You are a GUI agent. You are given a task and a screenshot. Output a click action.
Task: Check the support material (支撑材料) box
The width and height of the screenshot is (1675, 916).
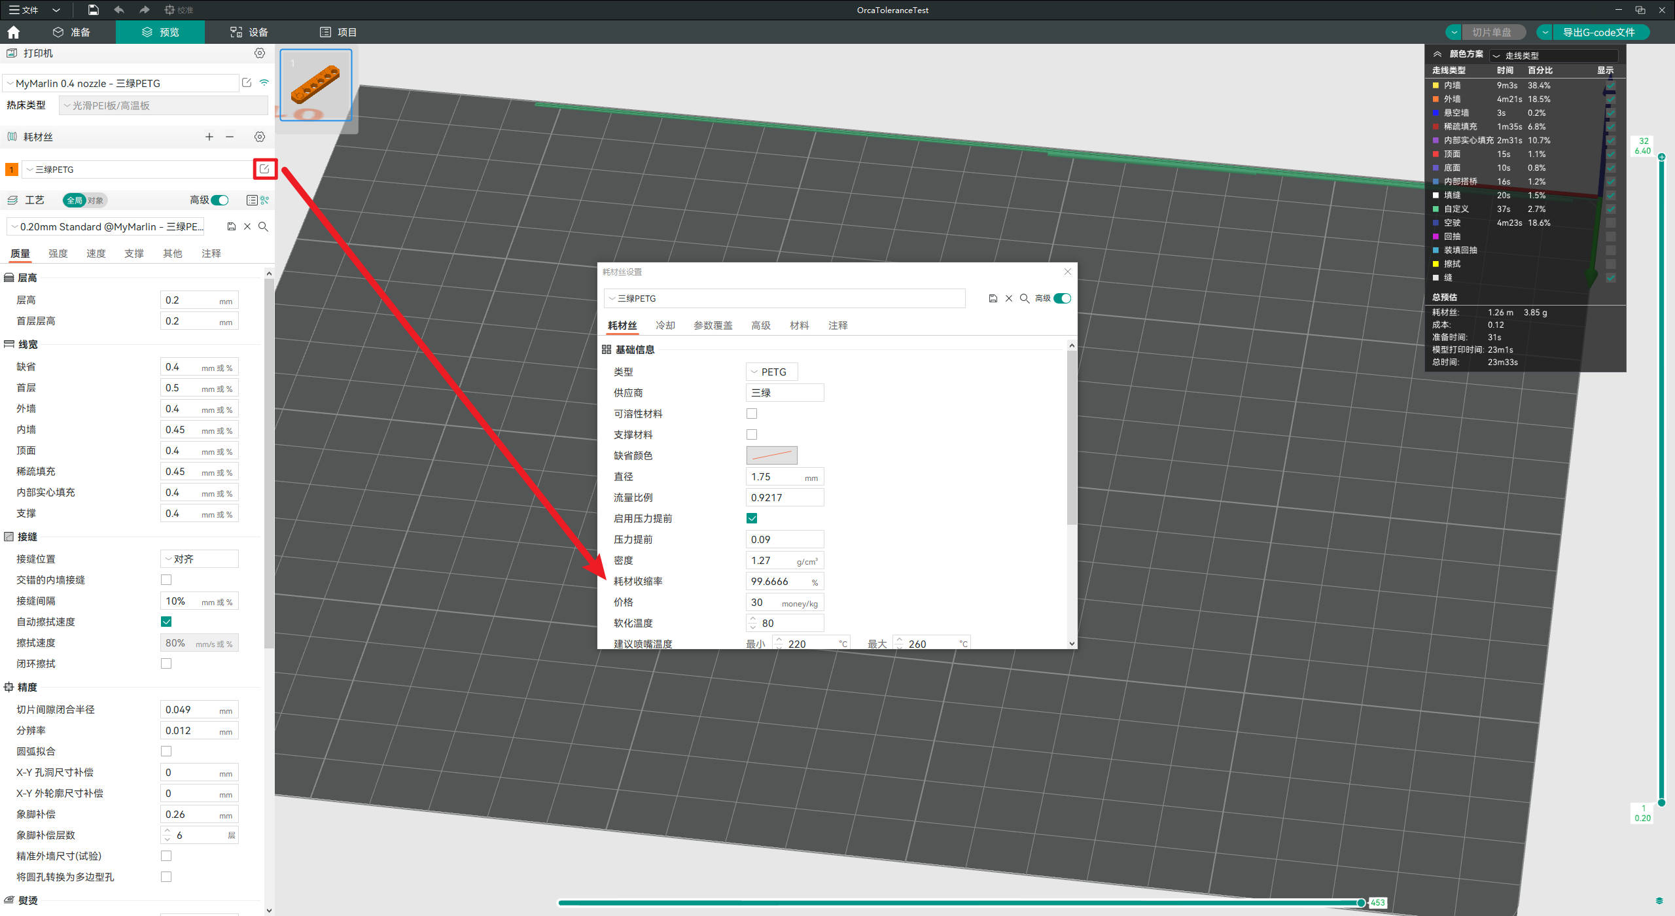tap(752, 434)
